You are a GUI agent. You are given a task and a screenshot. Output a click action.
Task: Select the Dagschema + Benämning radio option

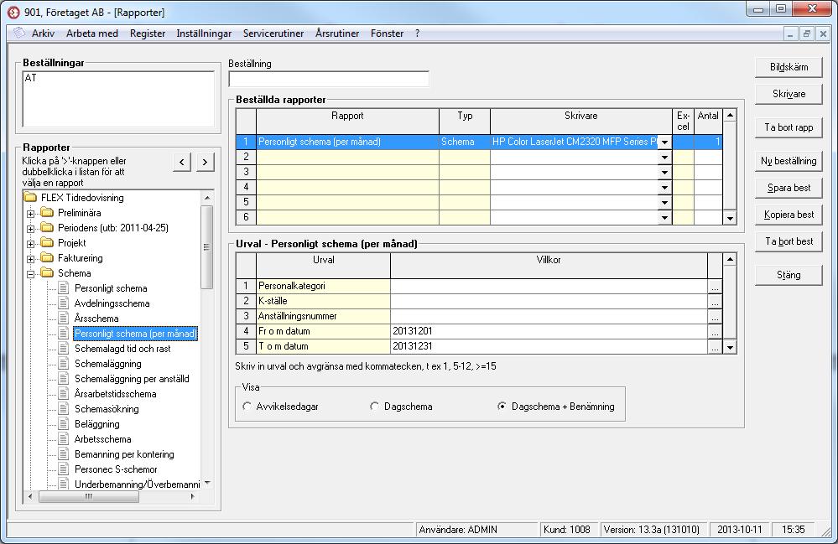point(502,407)
